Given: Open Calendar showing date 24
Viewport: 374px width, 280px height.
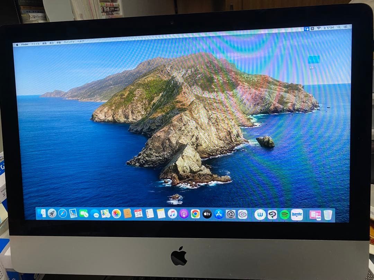Looking at the screenshot, I should click(x=138, y=214).
